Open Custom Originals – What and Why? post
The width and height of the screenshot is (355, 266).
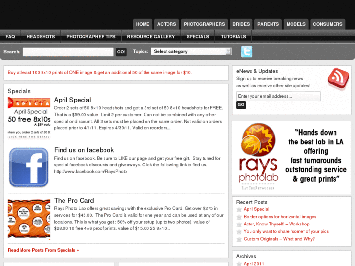[x=279, y=239]
